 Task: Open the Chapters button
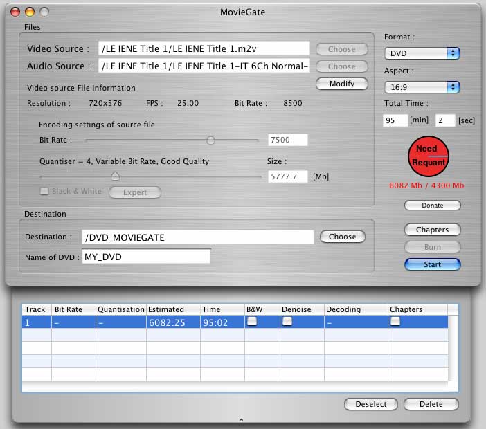tap(432, 230)
